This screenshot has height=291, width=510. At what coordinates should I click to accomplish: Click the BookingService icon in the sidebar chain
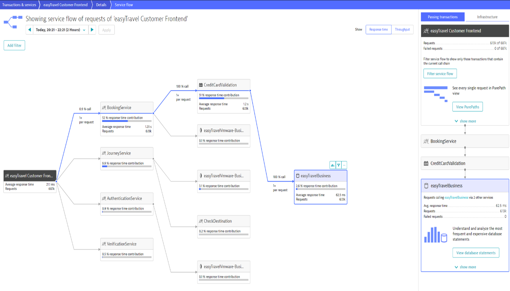tap(426, 141)
